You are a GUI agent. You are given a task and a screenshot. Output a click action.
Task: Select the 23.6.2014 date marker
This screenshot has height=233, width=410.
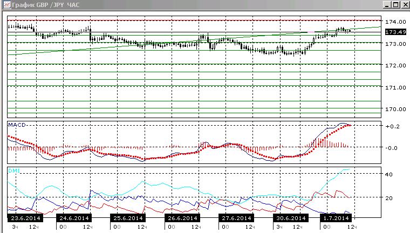25,218
